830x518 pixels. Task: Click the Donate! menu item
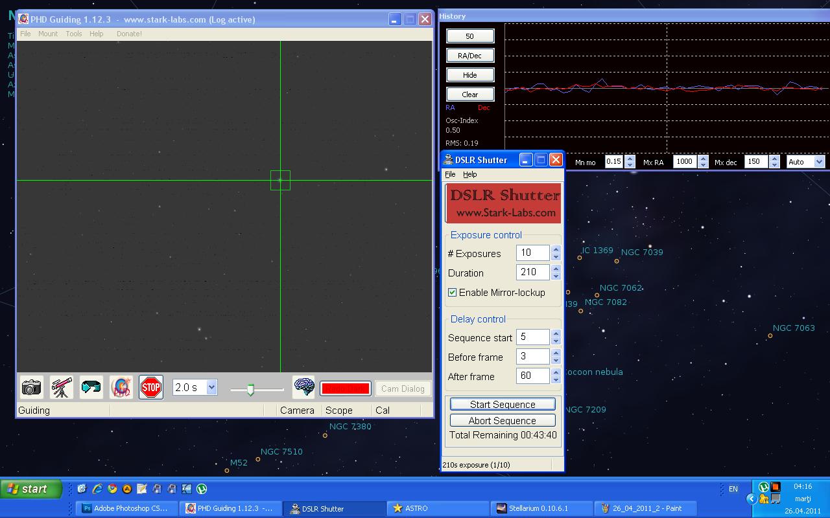click(x=129, y=34)
